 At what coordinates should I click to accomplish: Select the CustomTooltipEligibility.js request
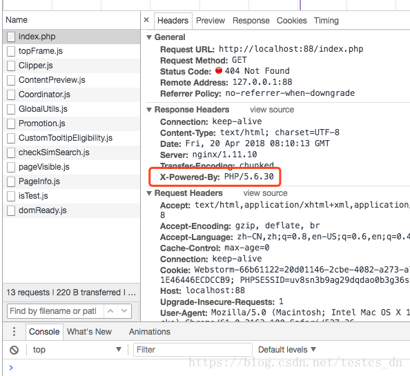click(72, 138)
